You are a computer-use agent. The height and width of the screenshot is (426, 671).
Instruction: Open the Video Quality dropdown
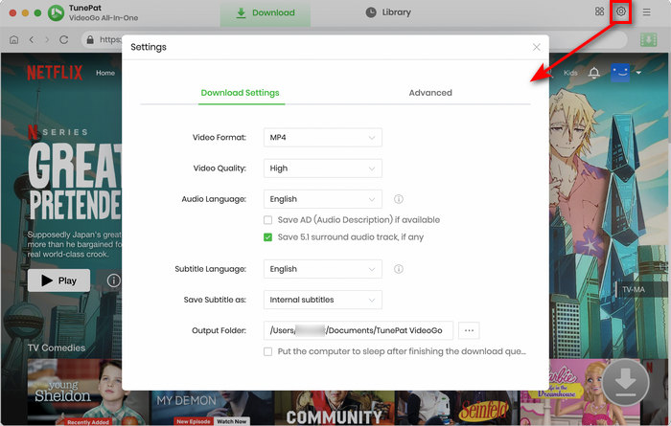(323, 168)
